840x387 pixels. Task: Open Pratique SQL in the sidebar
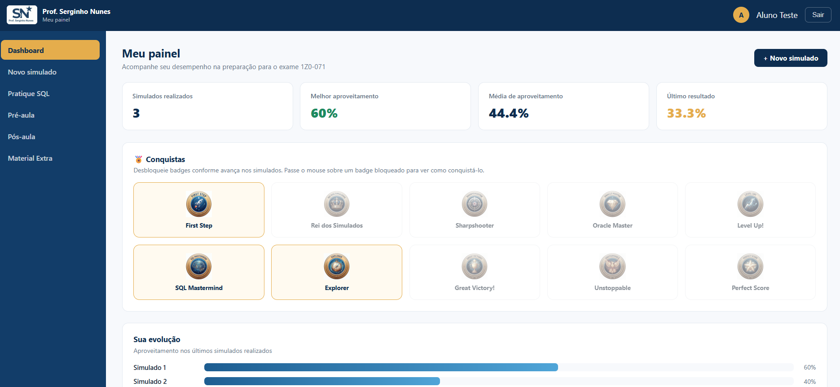pyautogui.click(x=50, y=93)
